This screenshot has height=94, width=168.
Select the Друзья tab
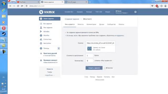click(x=102, y=24)
